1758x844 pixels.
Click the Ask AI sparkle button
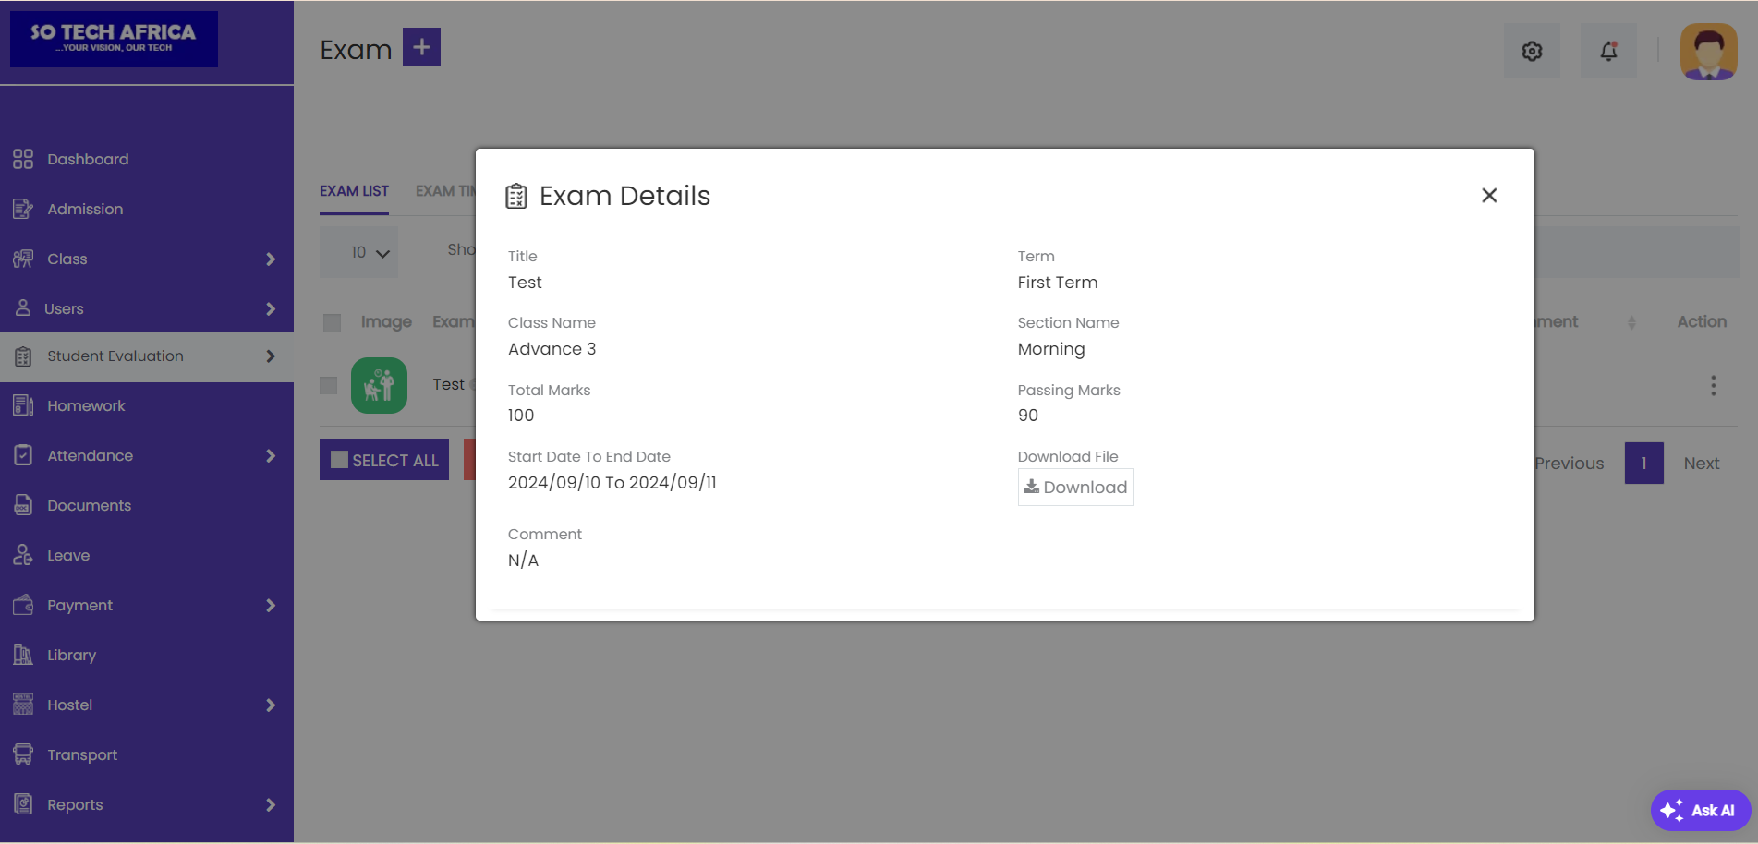(1700, 810)
